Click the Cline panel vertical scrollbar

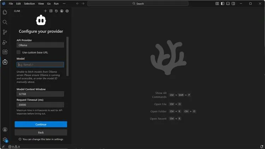pos(67,56)
